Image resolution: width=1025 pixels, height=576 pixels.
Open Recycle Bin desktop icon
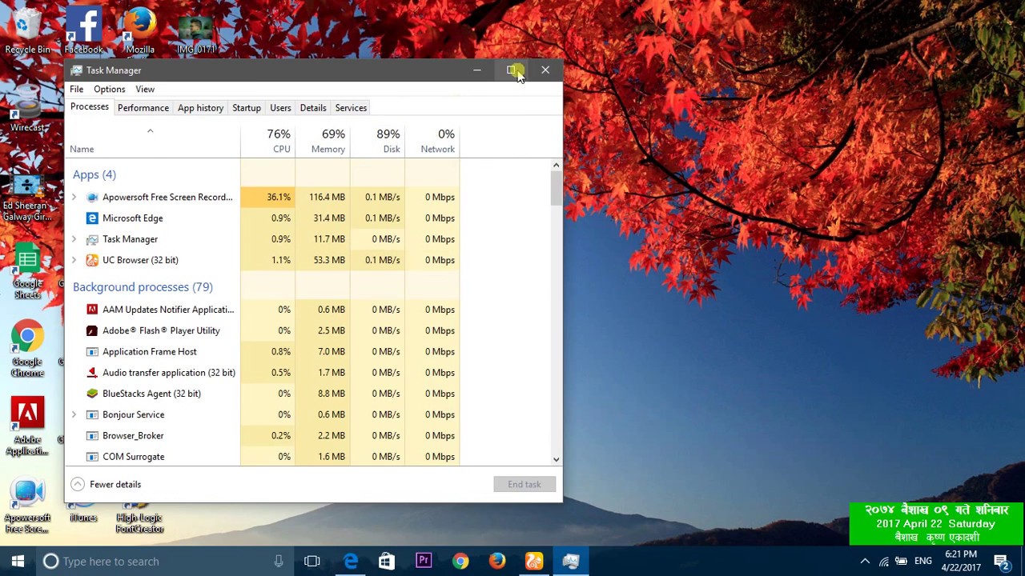[27, 32]
